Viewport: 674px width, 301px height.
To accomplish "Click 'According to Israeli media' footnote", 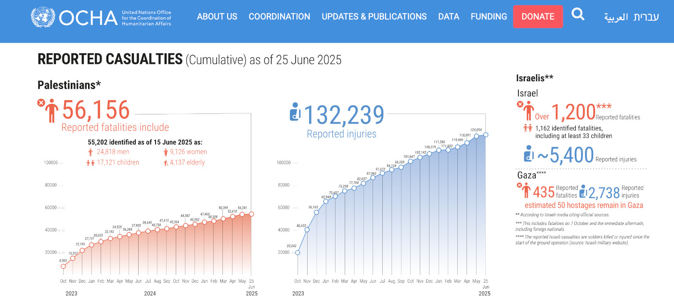I will pos(562,215).
